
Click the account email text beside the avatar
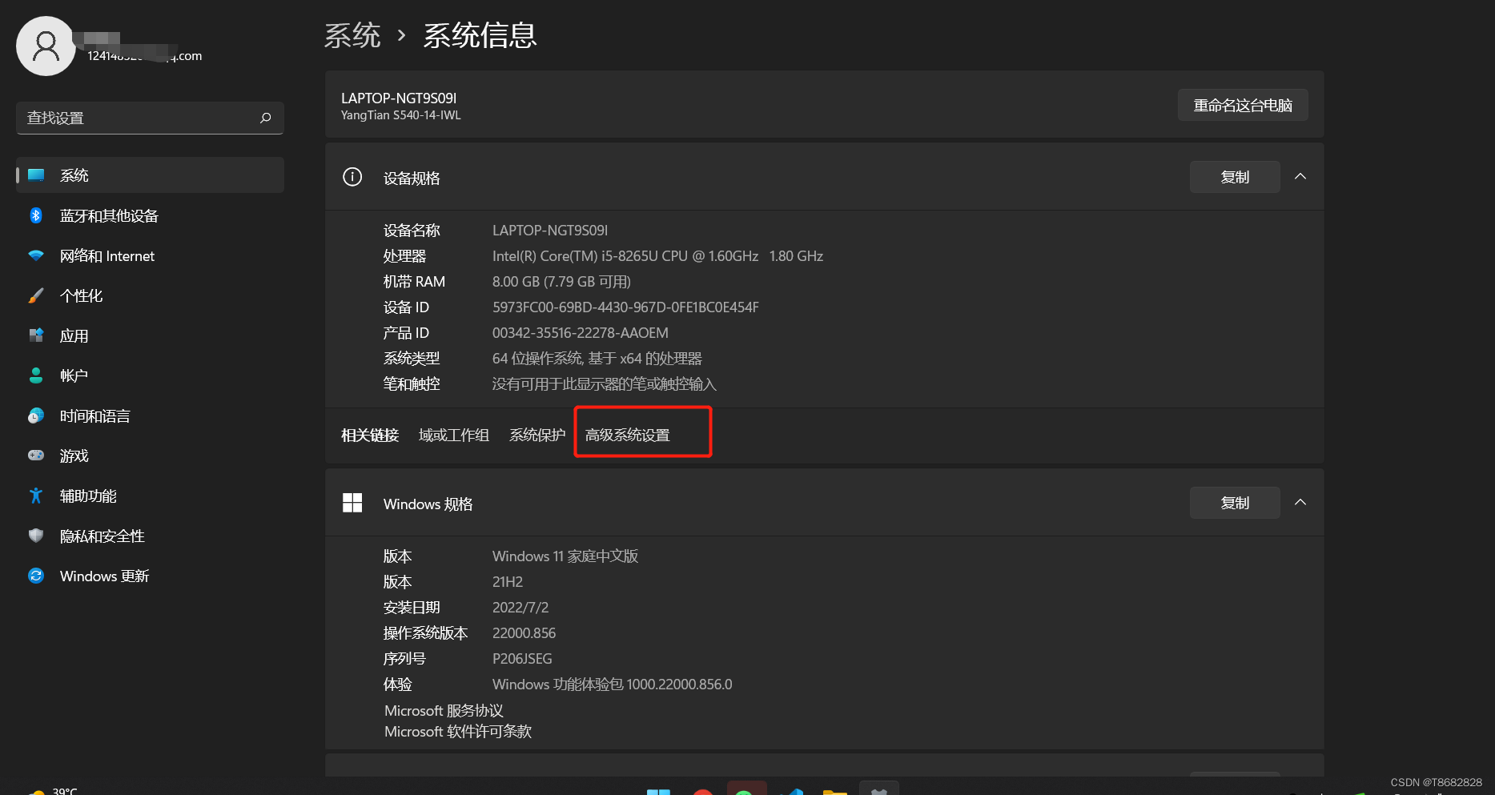pos(145,55)
